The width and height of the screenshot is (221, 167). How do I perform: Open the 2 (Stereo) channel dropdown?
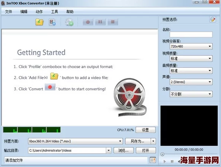pos(191,82)
